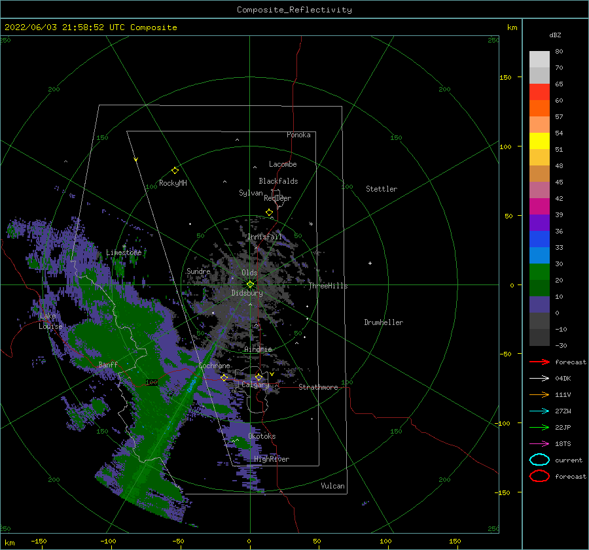Select the bright yellow 51–54 dBZ swatch
Screen dimensions: 589x550
539,141
